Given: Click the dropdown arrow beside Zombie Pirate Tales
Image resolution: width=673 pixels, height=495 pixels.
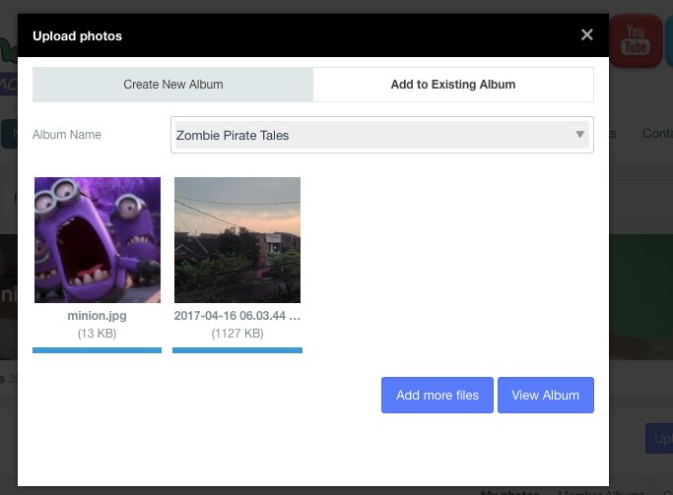Looking at the screenshot, I should click(x=579, y=135).
